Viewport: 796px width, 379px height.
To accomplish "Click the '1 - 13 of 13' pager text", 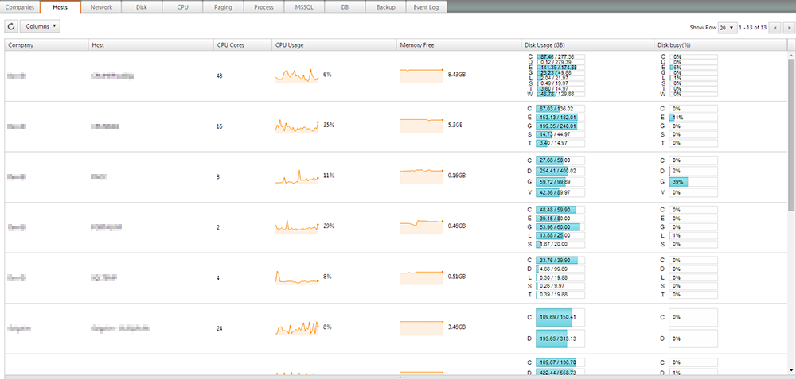I will click(752, 28).
